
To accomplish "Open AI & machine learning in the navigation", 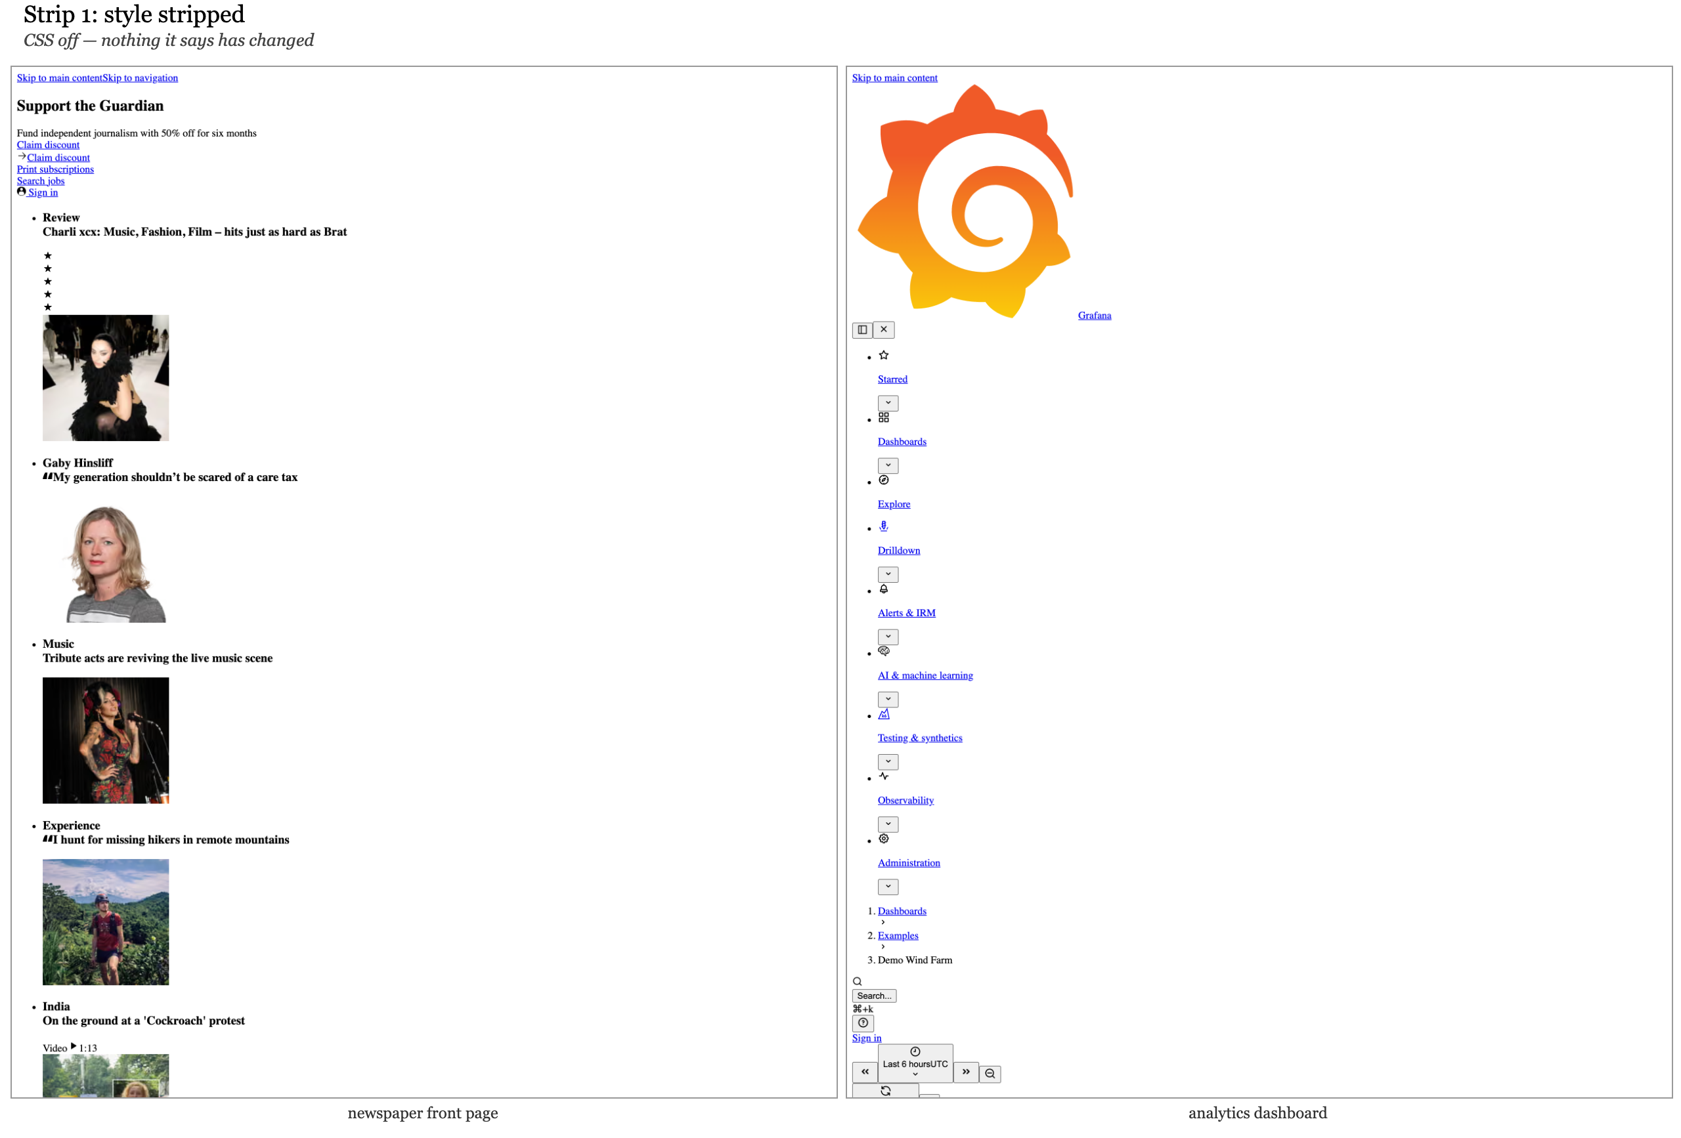I will point(926,676).
